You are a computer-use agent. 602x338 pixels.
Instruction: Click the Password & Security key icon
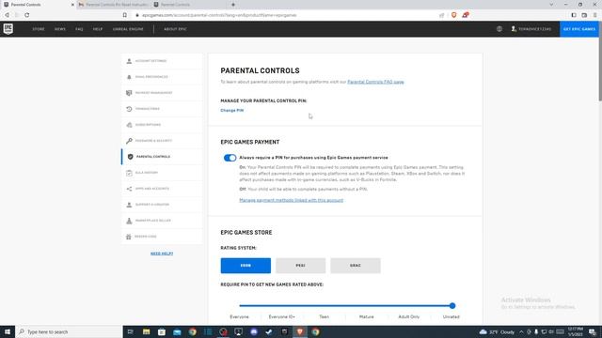[129, 141]
